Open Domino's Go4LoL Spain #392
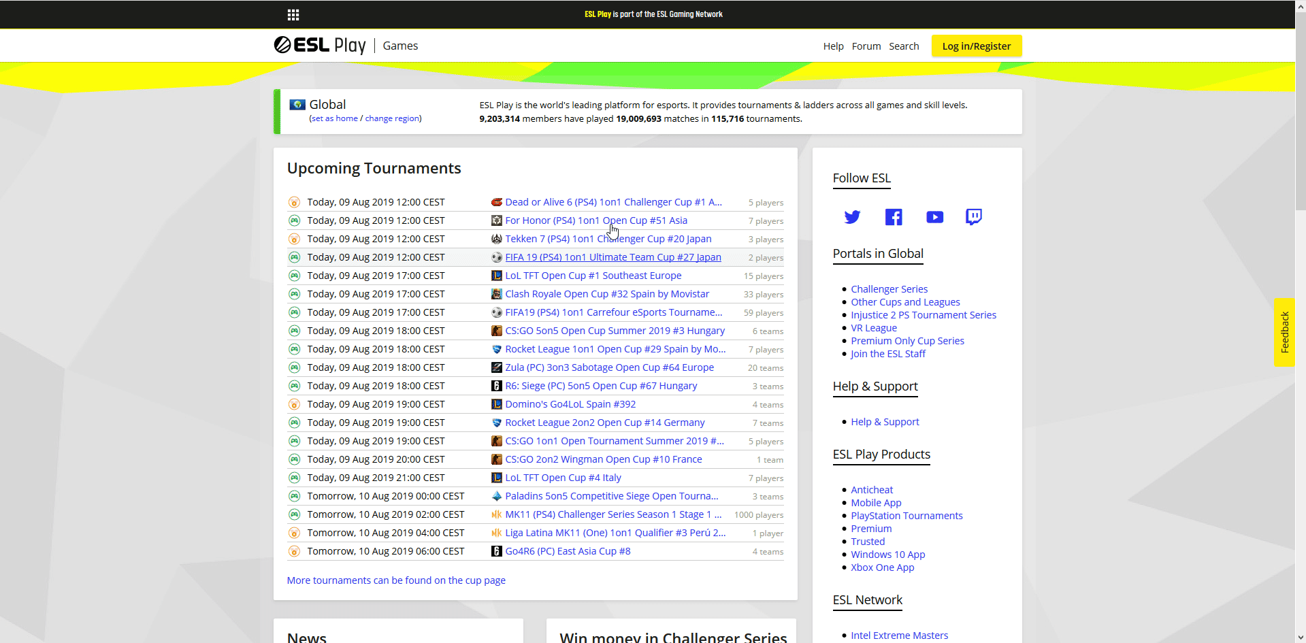Image resolution: width=1306 pixels, height=643 pixels. click(570, 404)
